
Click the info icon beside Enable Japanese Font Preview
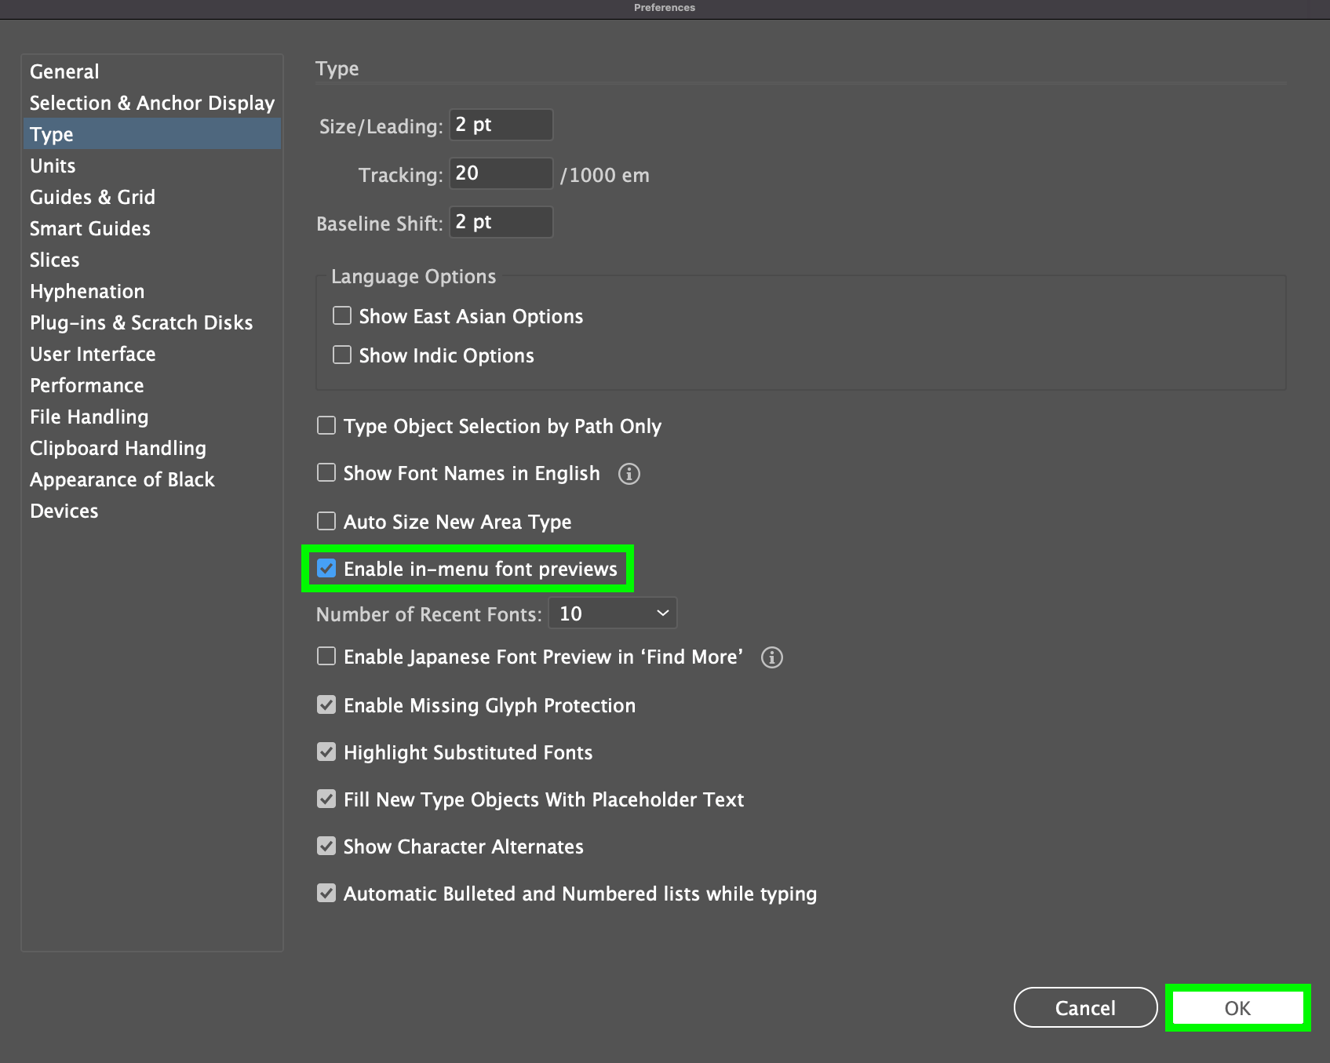pyautogui.click(x=772, y=658)
